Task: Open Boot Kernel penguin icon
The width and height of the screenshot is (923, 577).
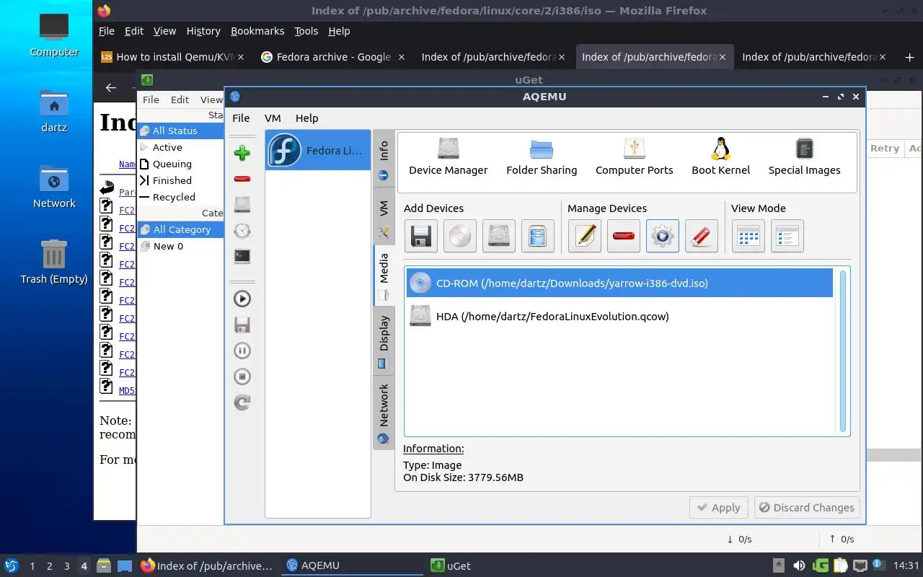Action: 720,157
